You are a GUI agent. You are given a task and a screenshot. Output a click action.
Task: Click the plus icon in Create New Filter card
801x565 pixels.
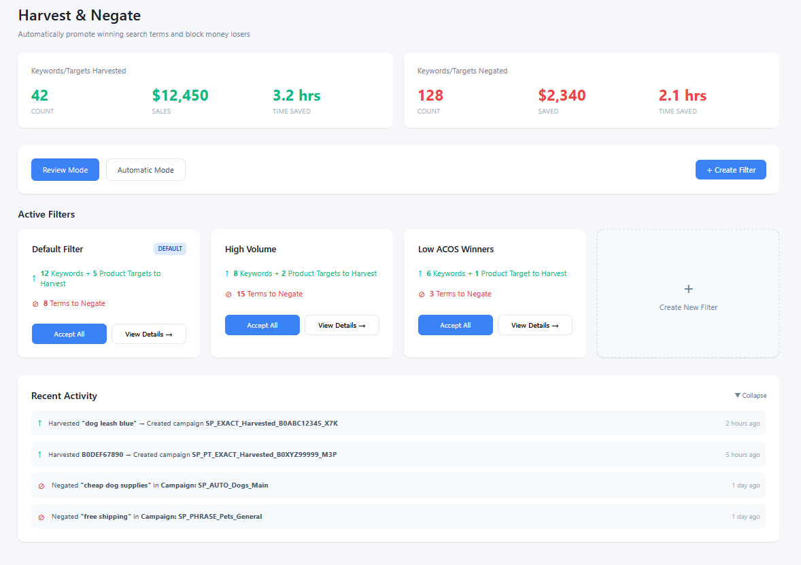[x=688, y=289]
